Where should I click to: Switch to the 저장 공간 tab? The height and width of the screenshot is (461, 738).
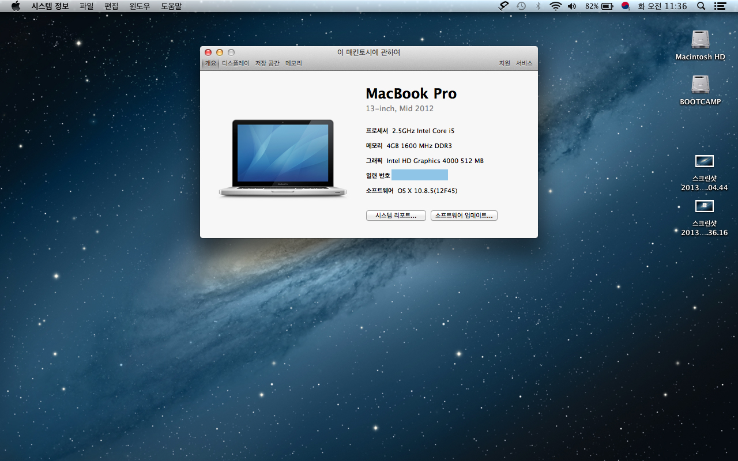(x=268, y=63)
